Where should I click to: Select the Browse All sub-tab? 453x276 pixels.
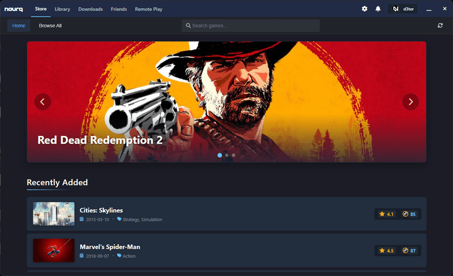point(50,25)
